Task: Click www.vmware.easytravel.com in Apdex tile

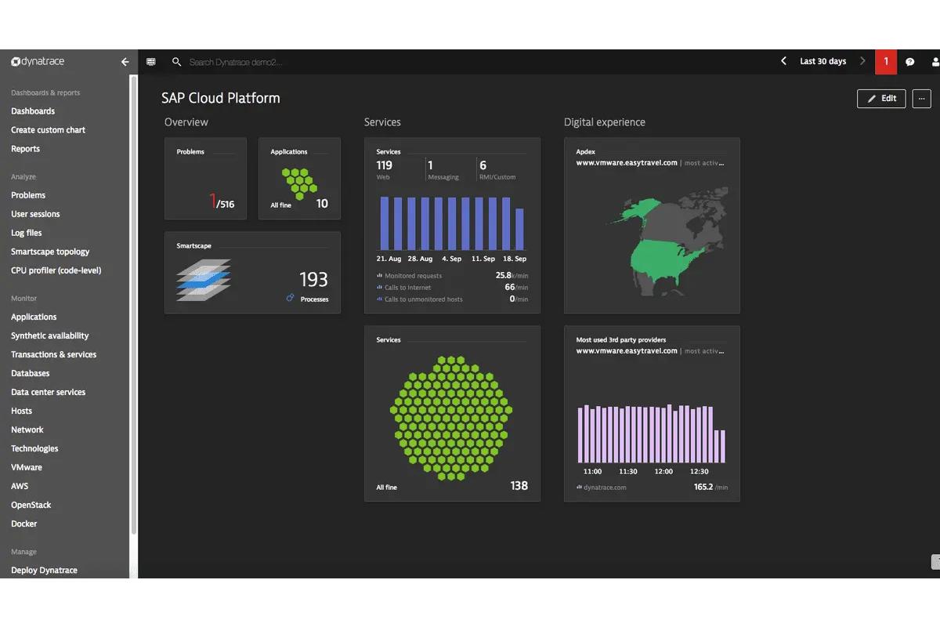Action: [x=627, y=163]
